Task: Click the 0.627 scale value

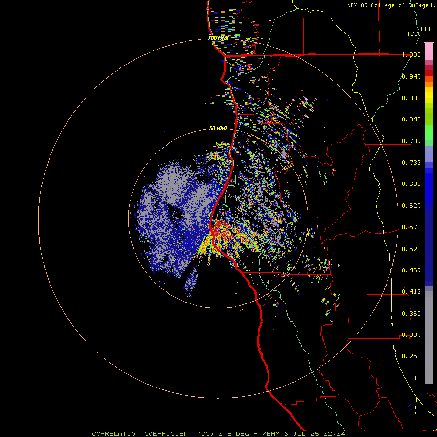Action: click(x=411, y=206)
